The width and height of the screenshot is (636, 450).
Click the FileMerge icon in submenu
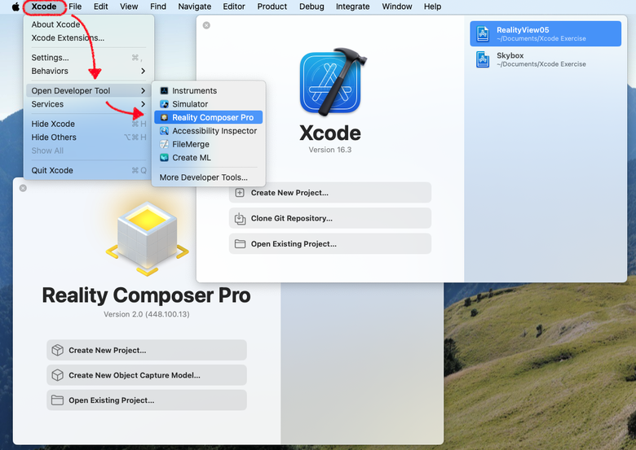[164, 144]
